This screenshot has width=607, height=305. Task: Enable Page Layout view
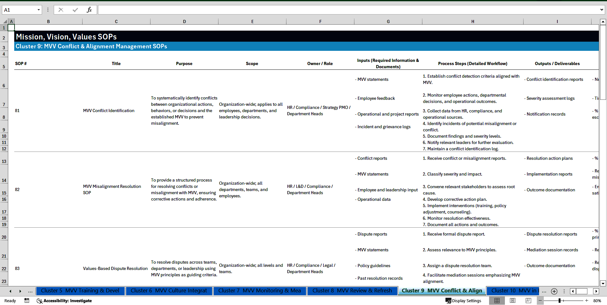coord(512,301)
